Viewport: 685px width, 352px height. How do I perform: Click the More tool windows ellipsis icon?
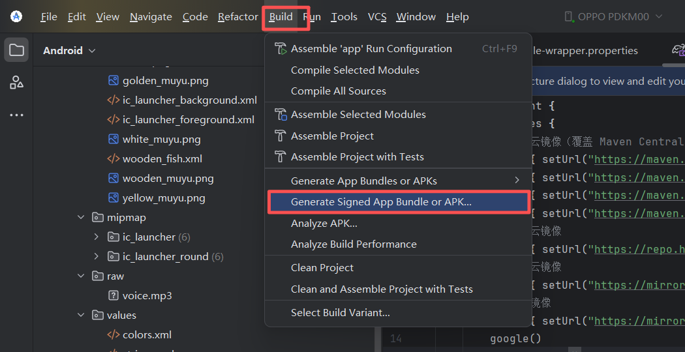point(16,115)
